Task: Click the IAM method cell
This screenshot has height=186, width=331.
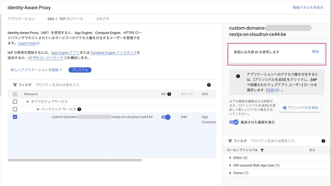Action: 184,117
